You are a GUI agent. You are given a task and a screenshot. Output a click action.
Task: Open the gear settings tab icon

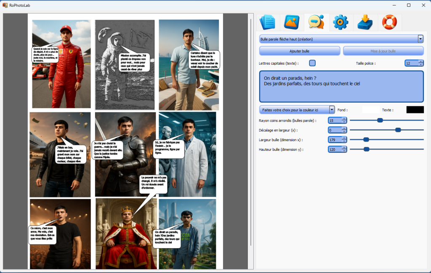pos(341,22)
